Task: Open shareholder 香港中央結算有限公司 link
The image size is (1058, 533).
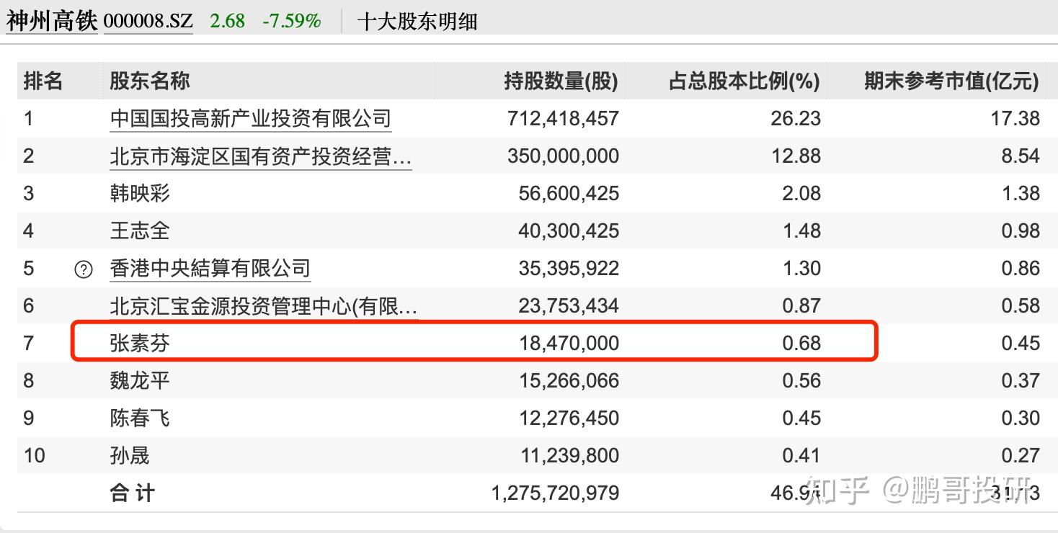Action: click(x=210, y=268)
